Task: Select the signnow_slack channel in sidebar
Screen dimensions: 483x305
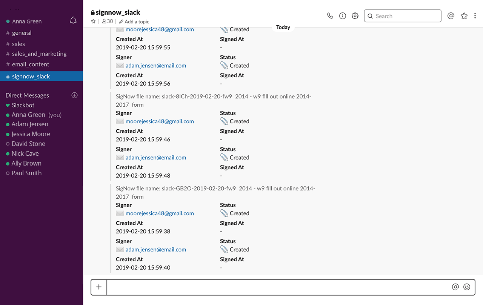Action: (42, 76)
